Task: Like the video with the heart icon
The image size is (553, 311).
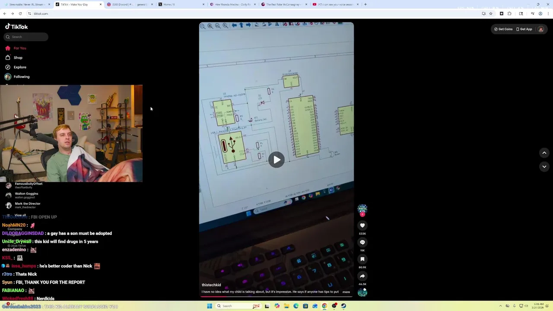Action: pos(362,225)
